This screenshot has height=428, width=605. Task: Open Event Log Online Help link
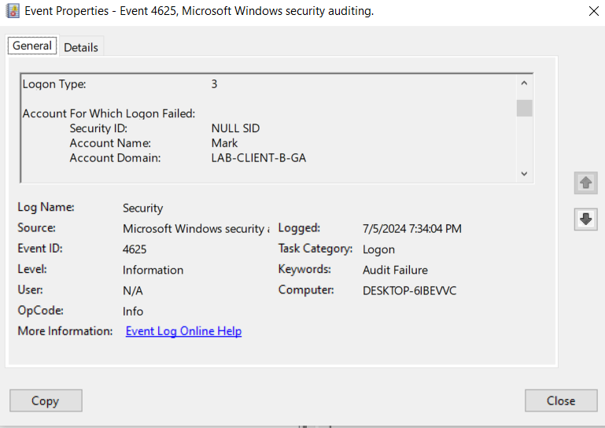tap(183, 331)
